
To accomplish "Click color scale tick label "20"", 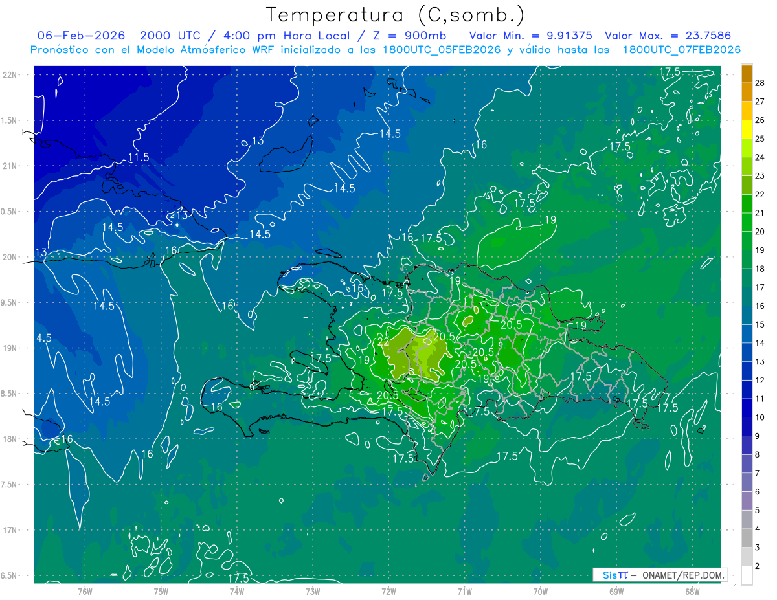I will point(760,232).
